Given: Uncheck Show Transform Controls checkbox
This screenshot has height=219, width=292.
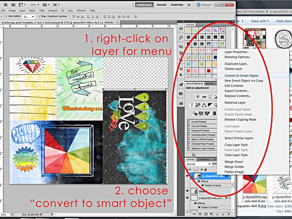Looking at the screenshot, I should pyautogui.click(x=40, y=16).
